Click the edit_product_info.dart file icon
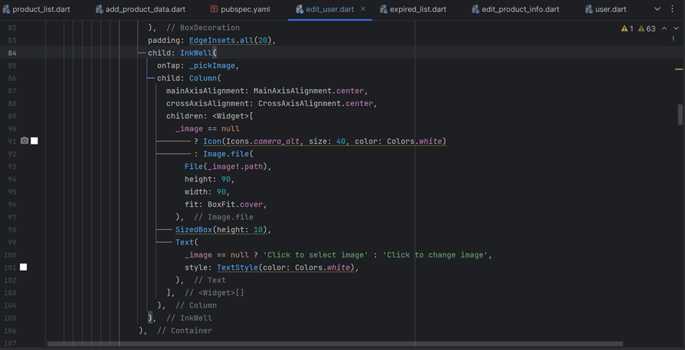685x350 pixels. (476, 9)
